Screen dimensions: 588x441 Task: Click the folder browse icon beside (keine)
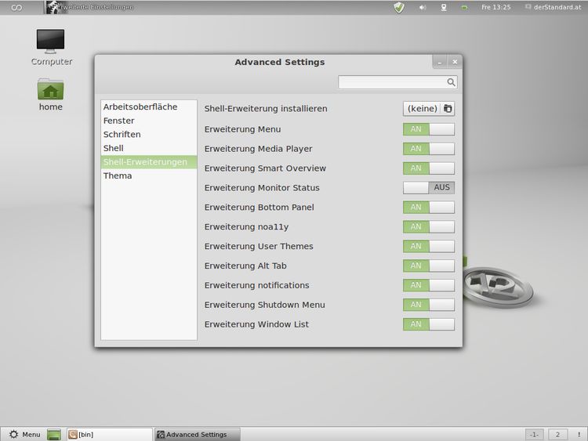(448, 109)
